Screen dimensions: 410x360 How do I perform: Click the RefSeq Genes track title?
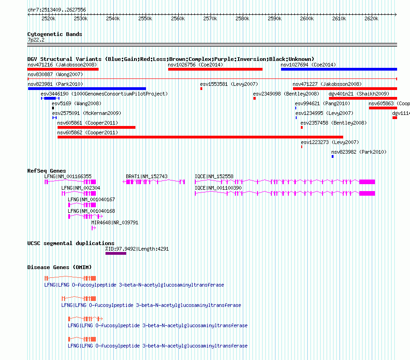pyautogui.click(x=47, y=171)
